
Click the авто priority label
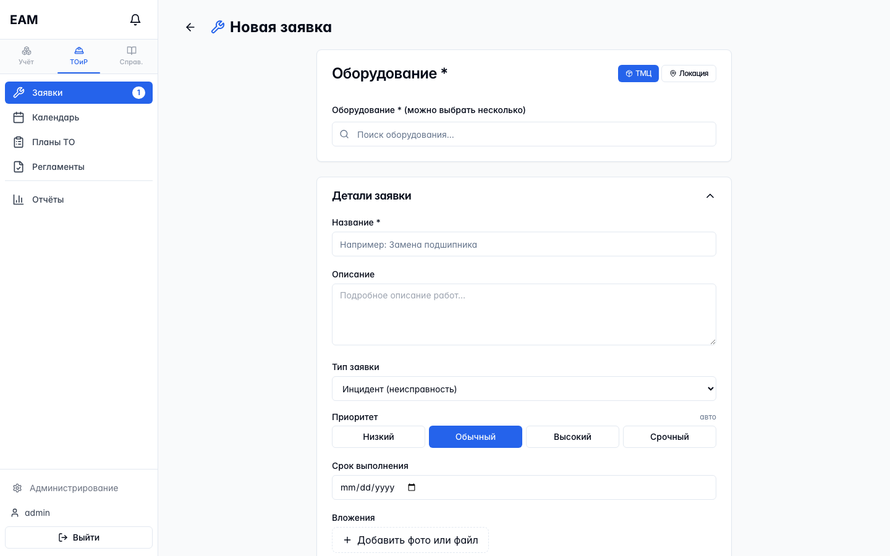[x=708, y=417]
